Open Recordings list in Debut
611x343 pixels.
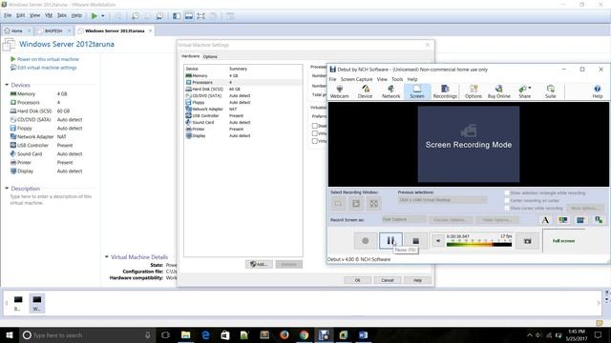click(445, 91)
